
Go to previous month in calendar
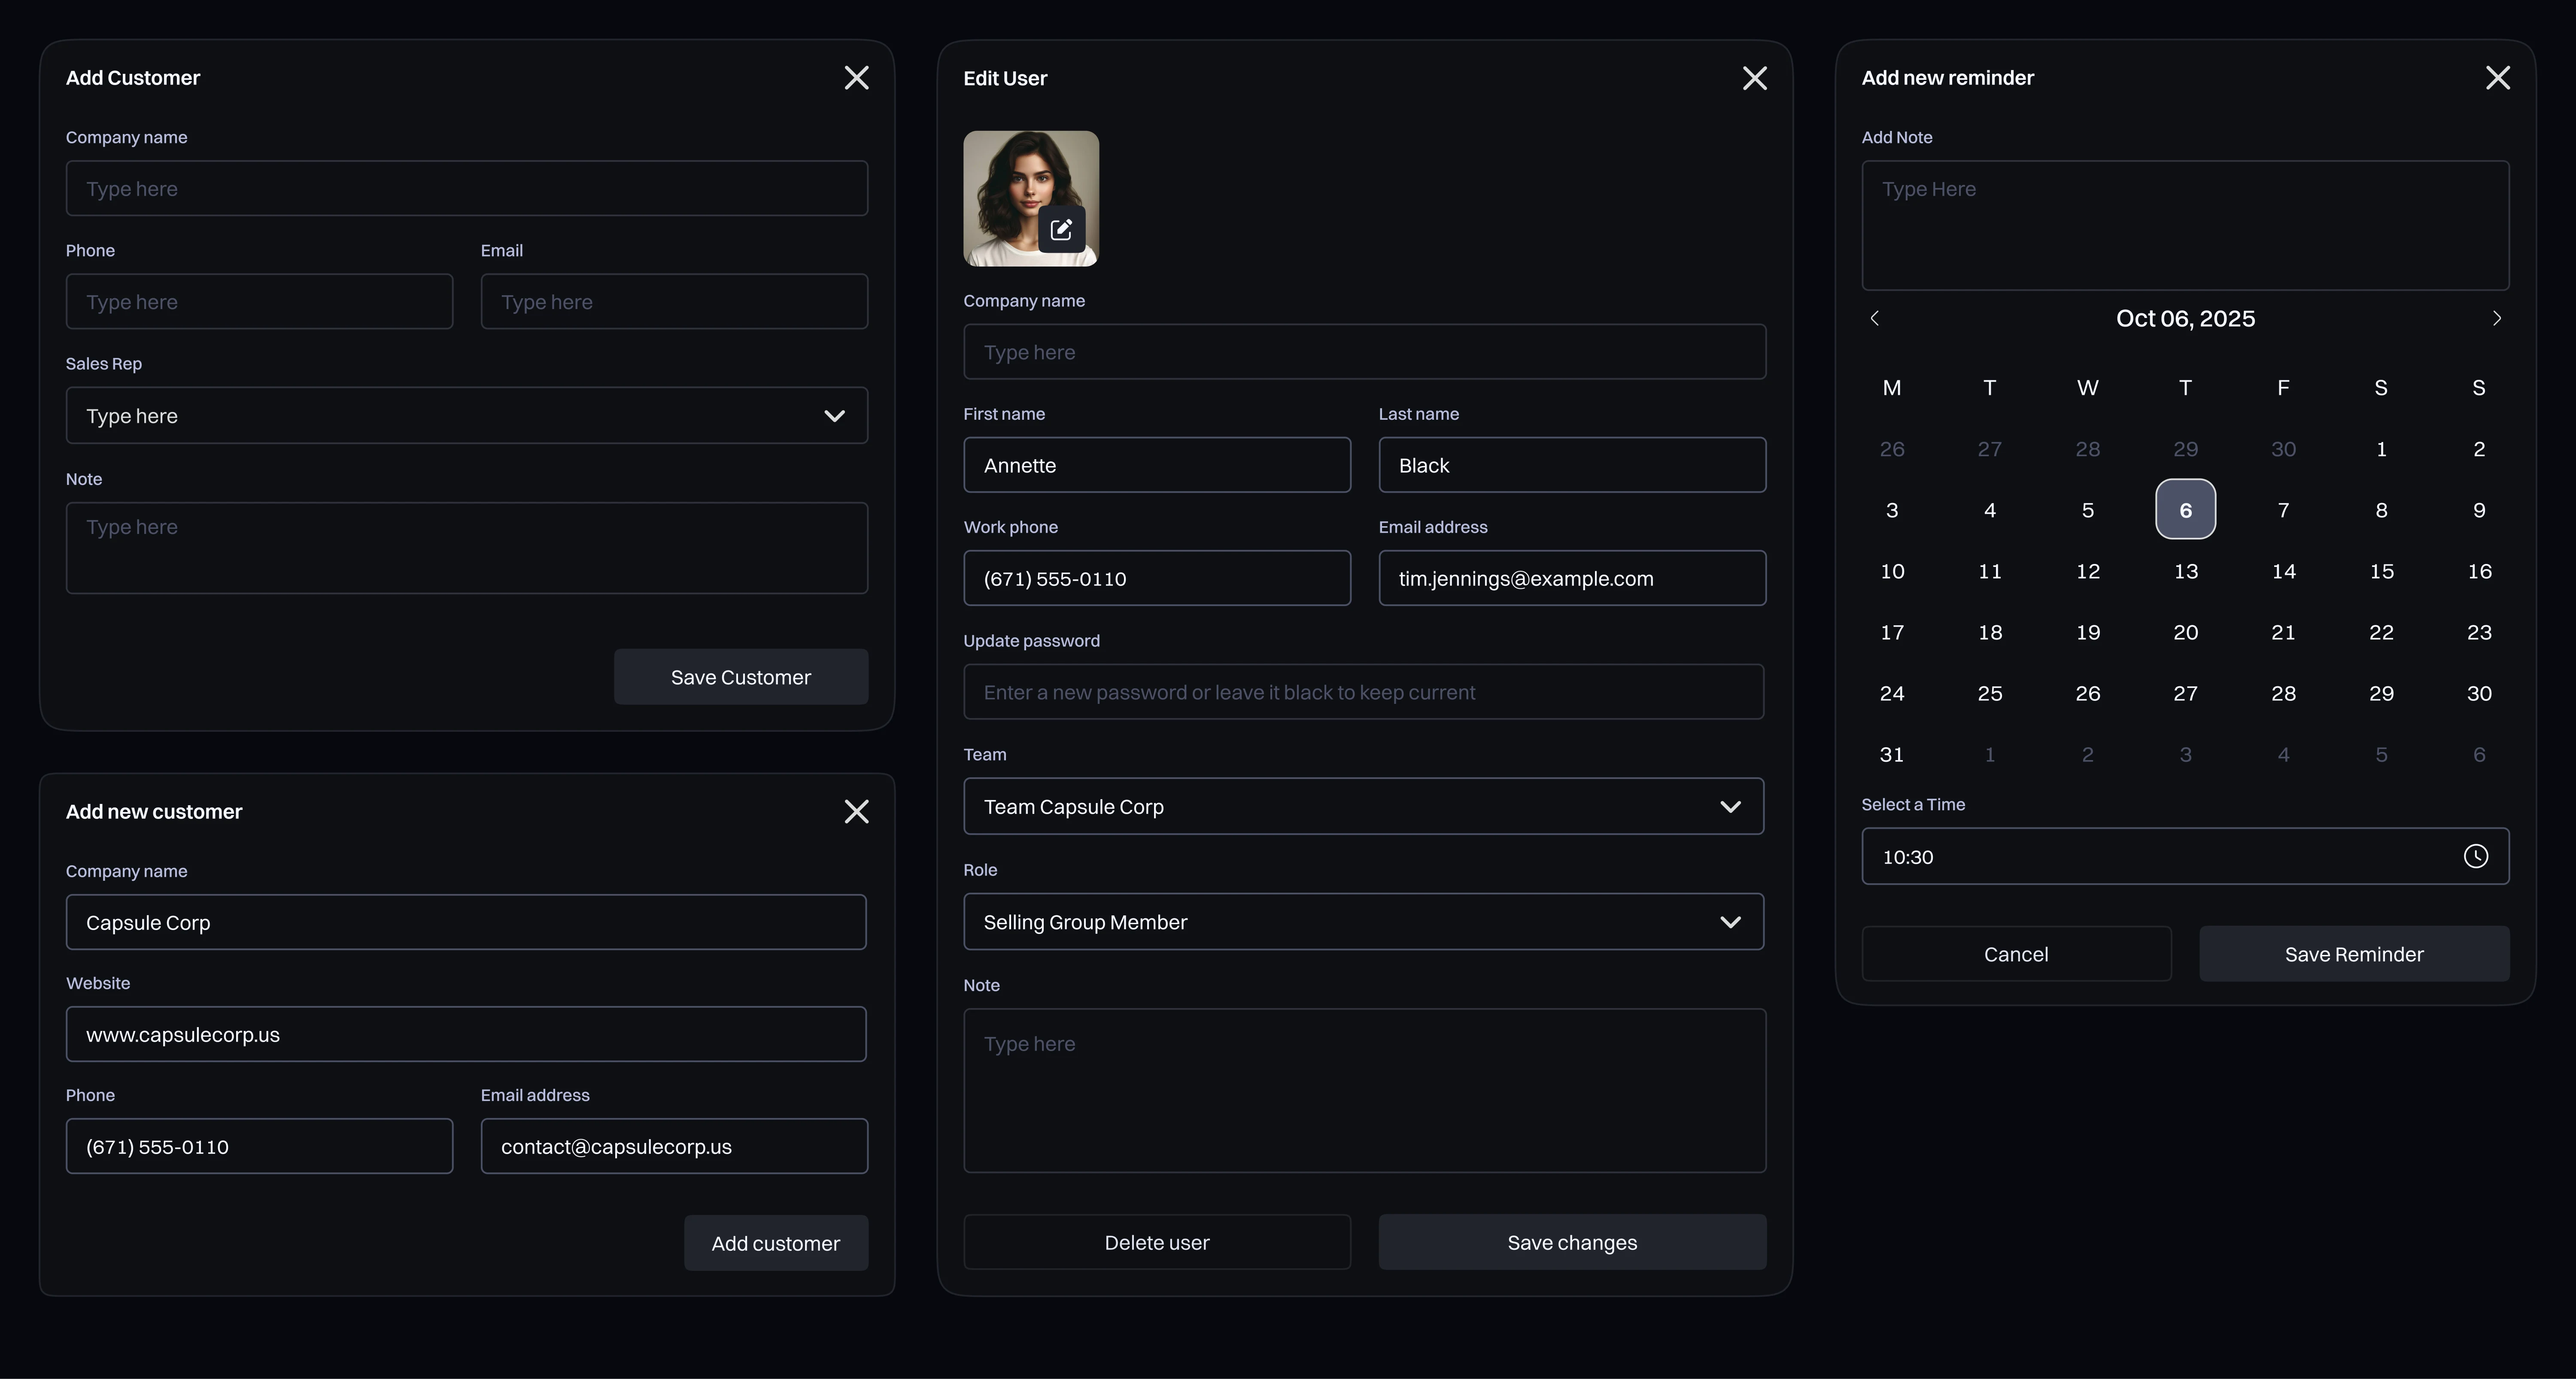[1875, 318]
